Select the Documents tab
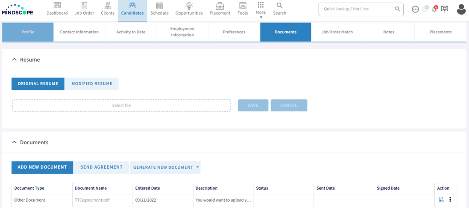This screenshot has height=208, width=469. point(286,32)
